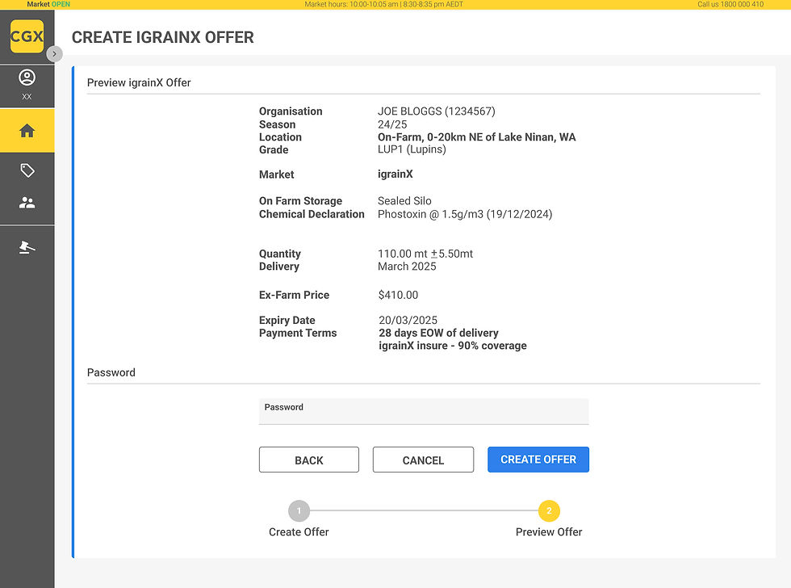This screenshot has height=588, width=791.
Task: Click the Market OPEN status indicator
Action: [x=48, y=4]
